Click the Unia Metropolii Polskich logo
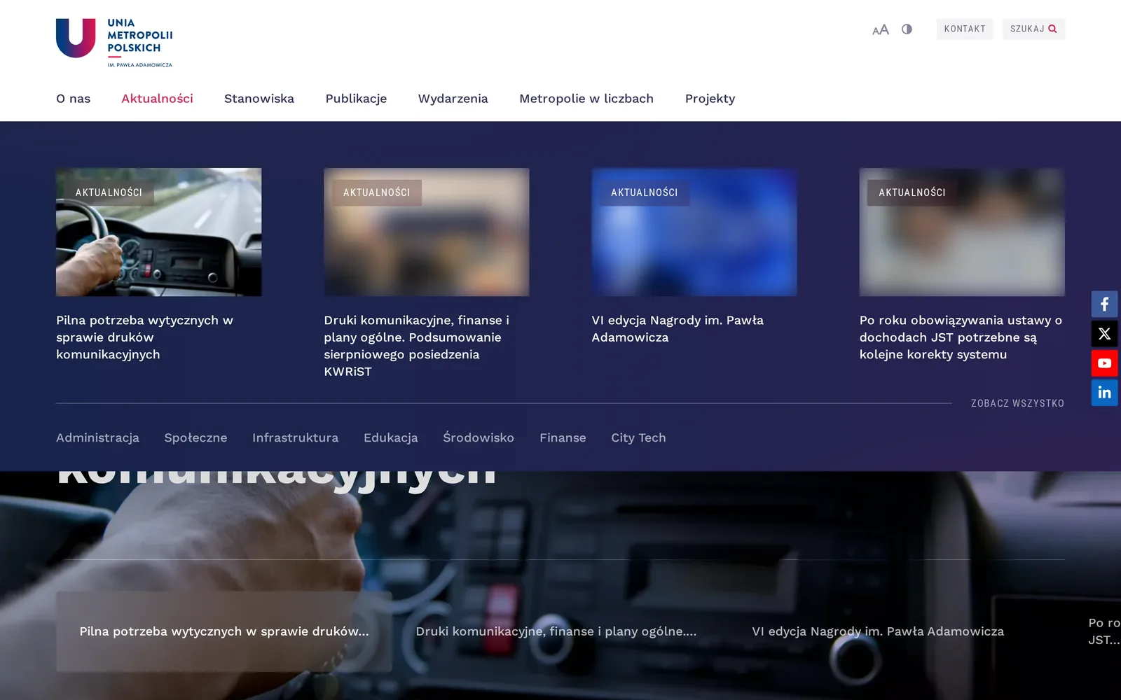 tap(114, 43)
